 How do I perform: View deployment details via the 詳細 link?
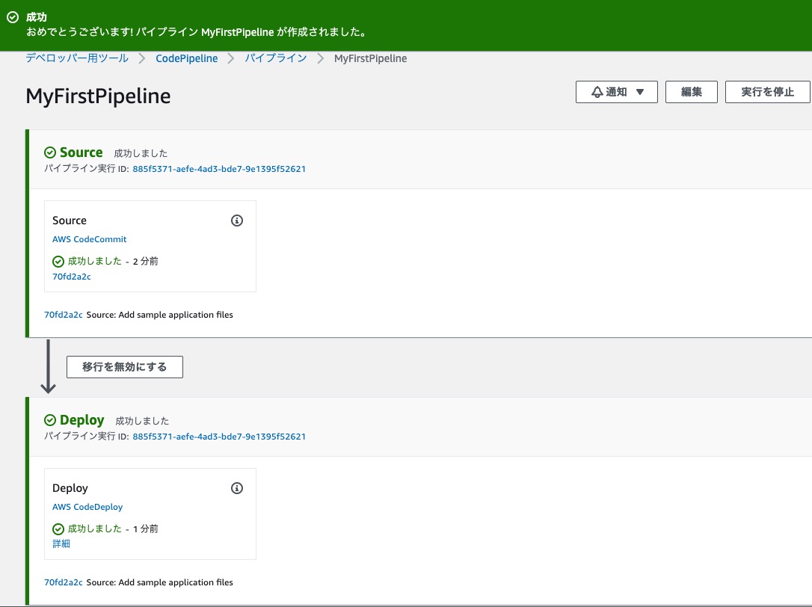tap(61, 543)
